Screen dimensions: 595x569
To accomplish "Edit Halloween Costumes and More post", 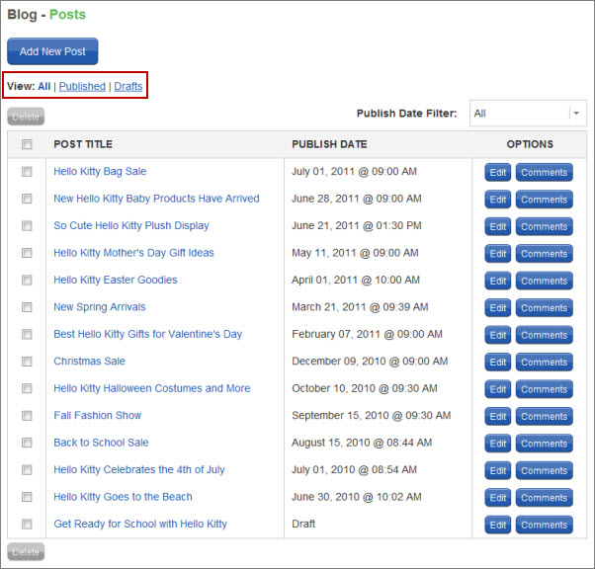I will 498,389.
